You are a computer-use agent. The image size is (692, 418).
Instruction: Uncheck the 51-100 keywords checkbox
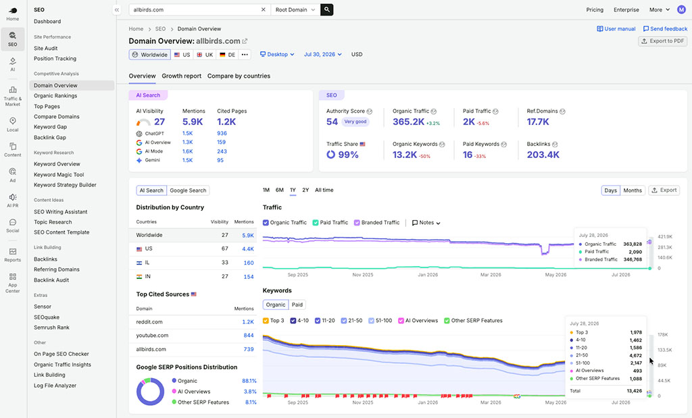pos(371,321)
